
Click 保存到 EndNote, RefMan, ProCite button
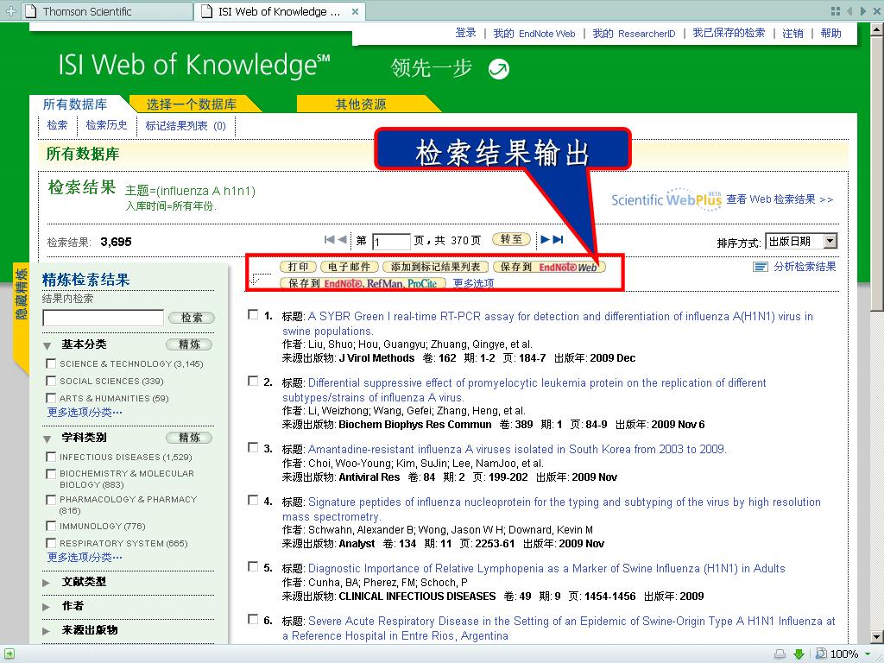pyautogui.click(x=363, y=283)
